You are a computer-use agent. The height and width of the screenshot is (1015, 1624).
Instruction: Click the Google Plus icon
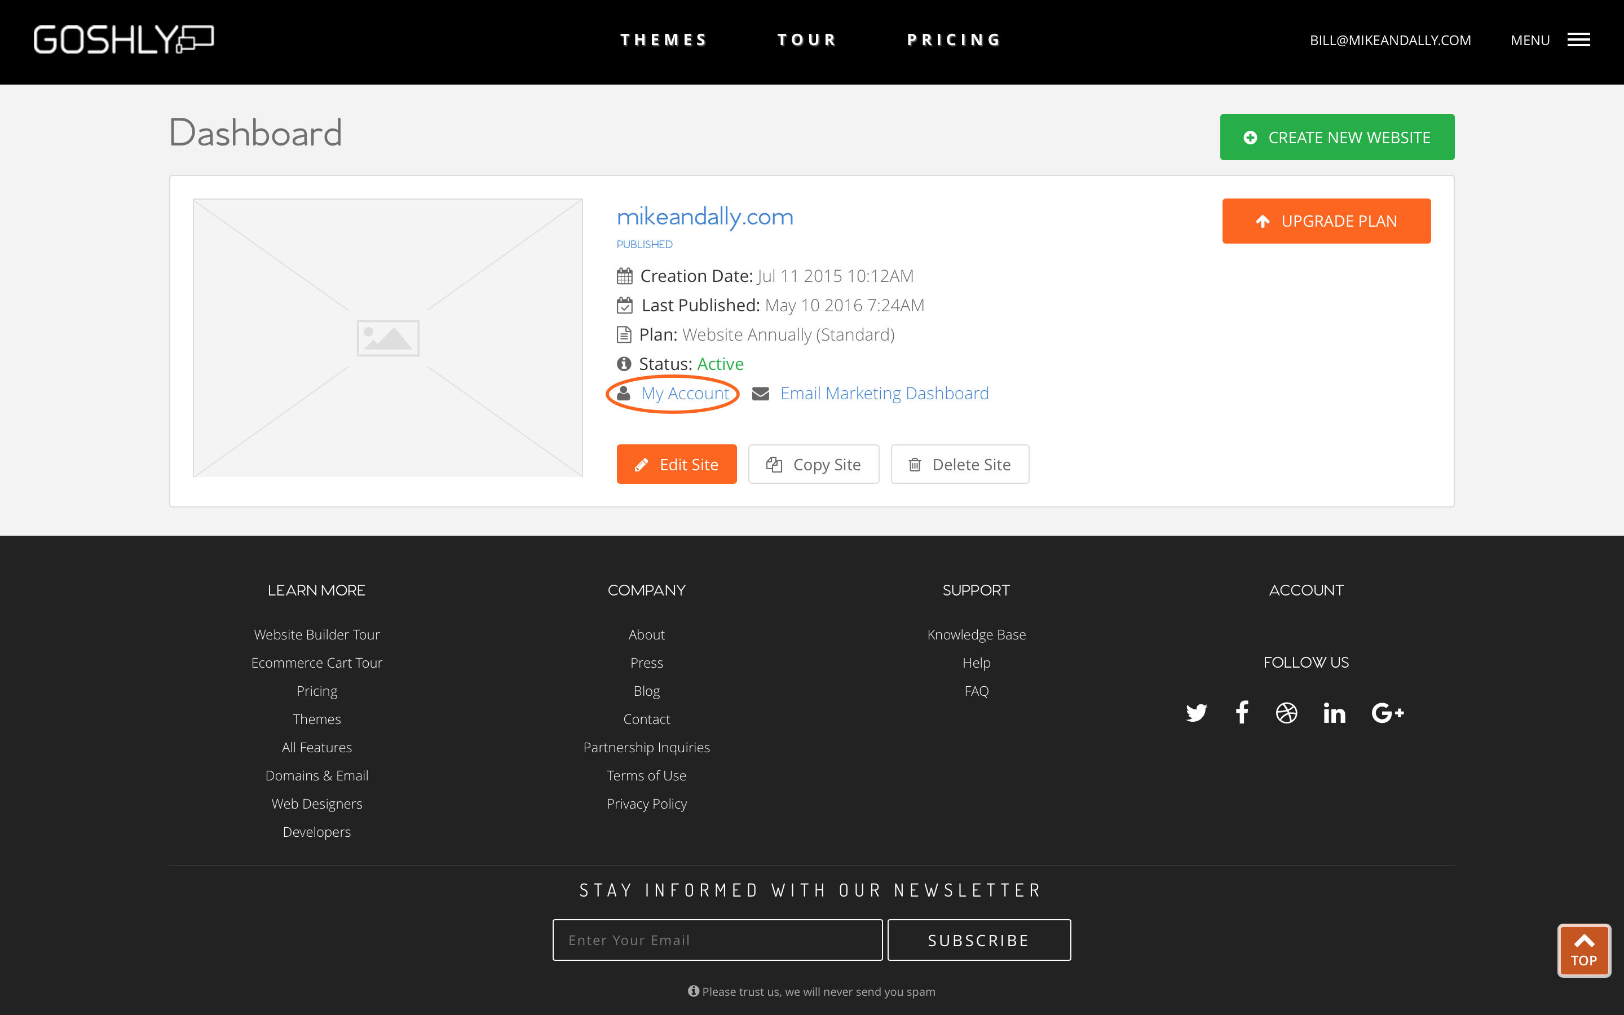[x=1387, y=712]
